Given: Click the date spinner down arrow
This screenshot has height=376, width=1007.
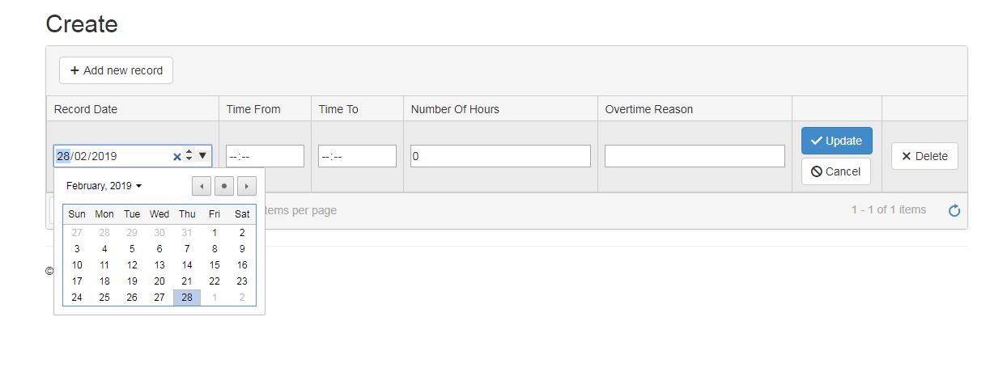Looking at the screenshot, I should (x=189, y=159).
